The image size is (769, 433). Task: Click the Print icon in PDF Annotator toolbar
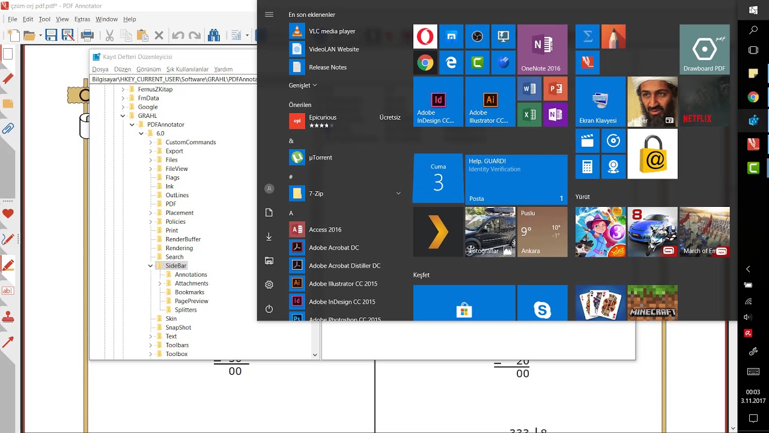[x=87, y=35]
